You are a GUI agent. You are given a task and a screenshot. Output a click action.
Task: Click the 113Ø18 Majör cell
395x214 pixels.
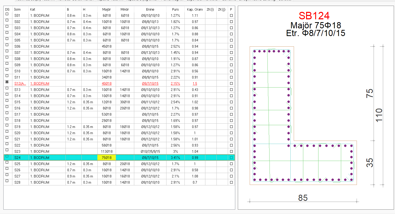point(107,151)
